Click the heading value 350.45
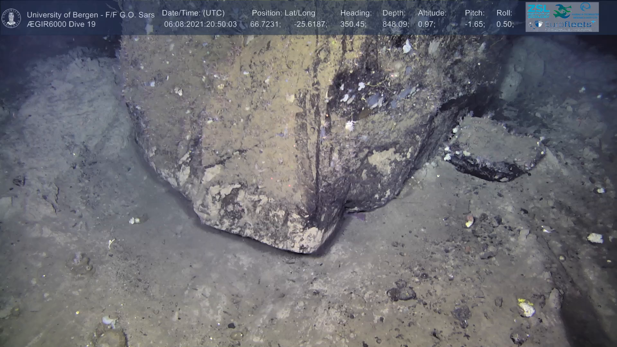Image resolution: width=617 pixels, height=347 pixels. [x=353, y=24]
